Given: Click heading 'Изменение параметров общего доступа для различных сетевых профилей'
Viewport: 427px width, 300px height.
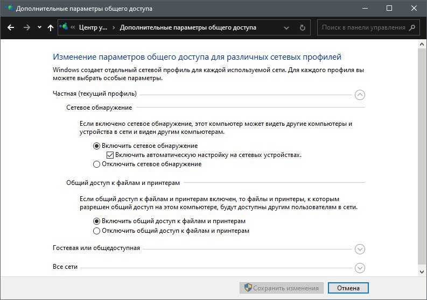Looking at the screenshot, I should coord(197,57).
